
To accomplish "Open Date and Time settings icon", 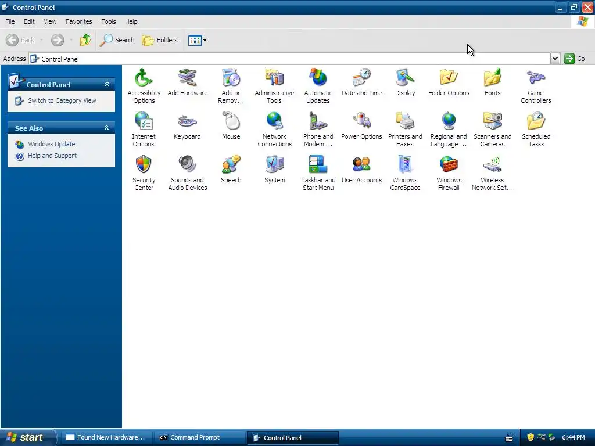I will tap(361, 78).
